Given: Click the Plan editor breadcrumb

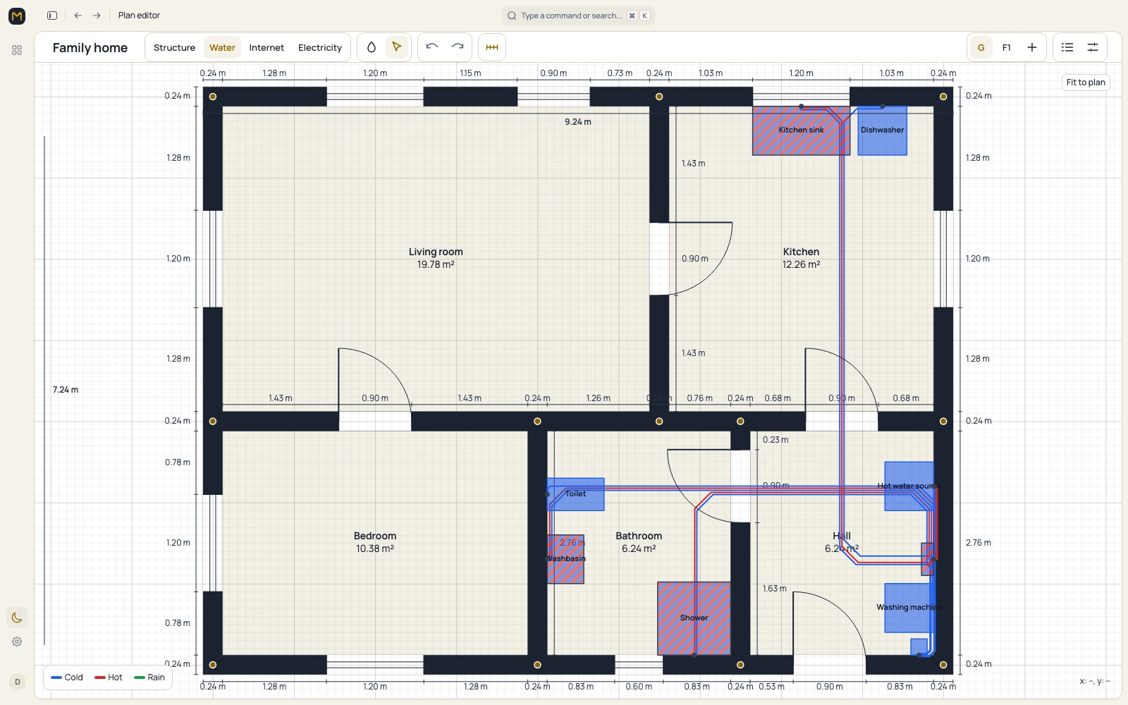Looking at the screenshot, I should 139,16.
